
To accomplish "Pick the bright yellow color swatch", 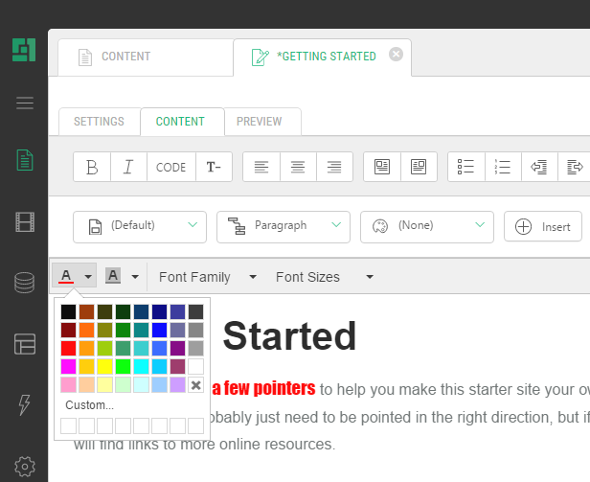I will click(105, 366).
